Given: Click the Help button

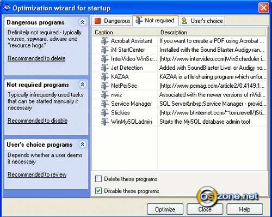Looking at the screenshot, I should [245, 209].
